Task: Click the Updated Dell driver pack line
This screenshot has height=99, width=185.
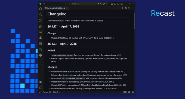Action: pyautogui.click(x=83, y=82)
